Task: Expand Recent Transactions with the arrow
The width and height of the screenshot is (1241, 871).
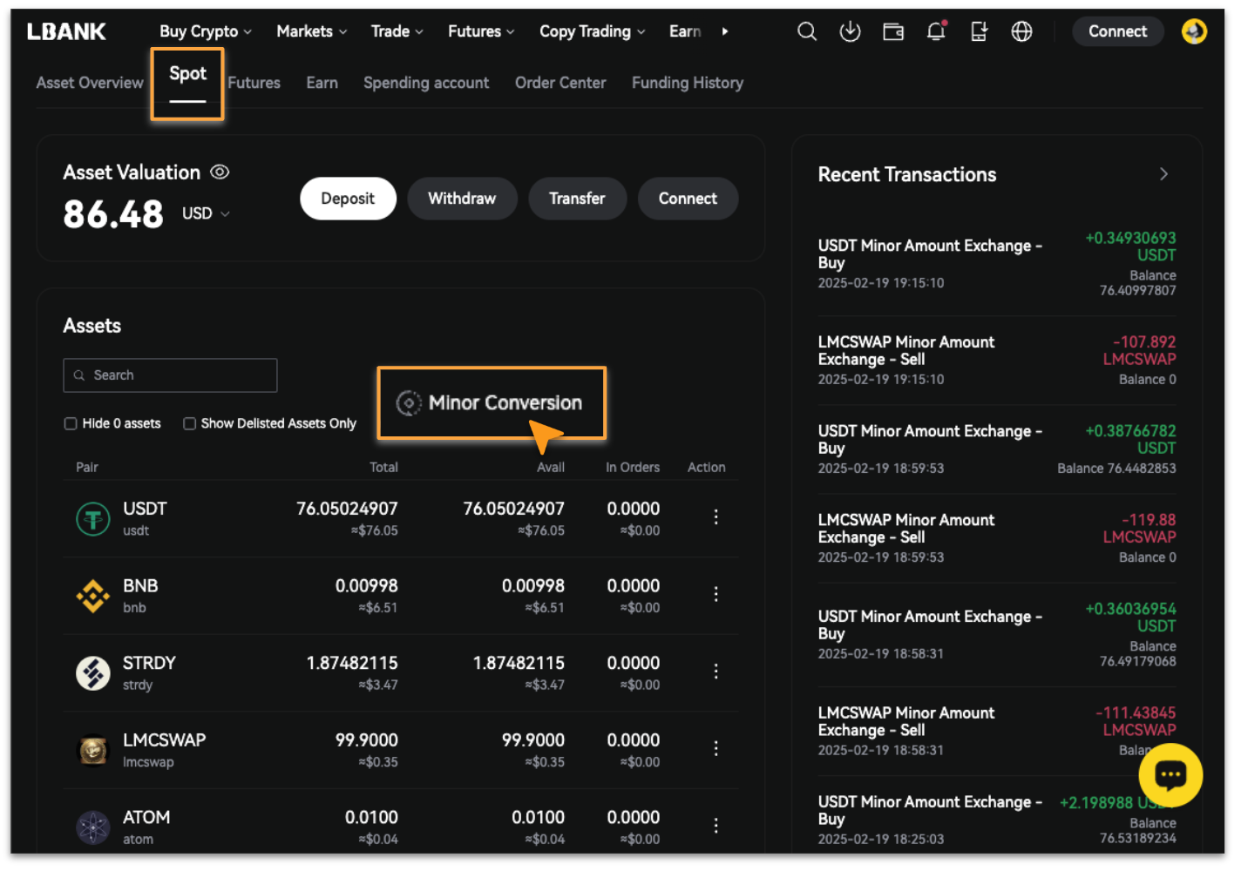Action: click(x=1163, y=174)
